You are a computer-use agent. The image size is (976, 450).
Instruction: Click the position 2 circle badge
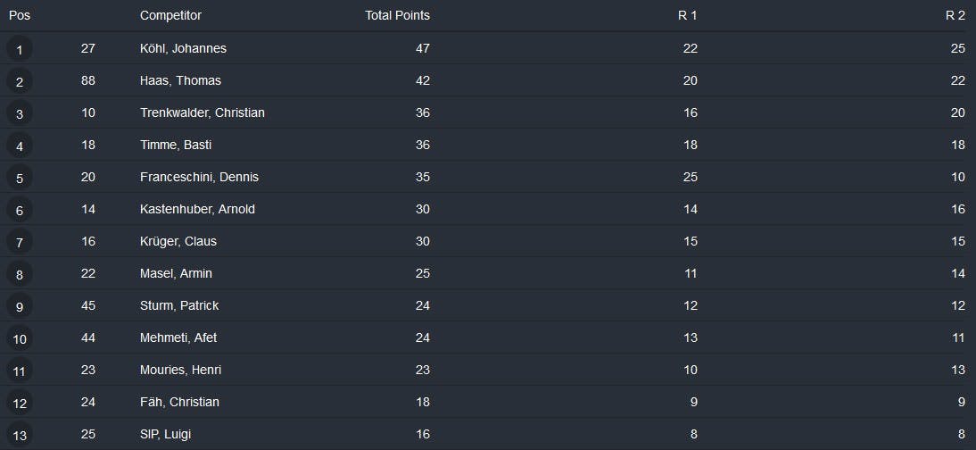(x=20, y=81)
